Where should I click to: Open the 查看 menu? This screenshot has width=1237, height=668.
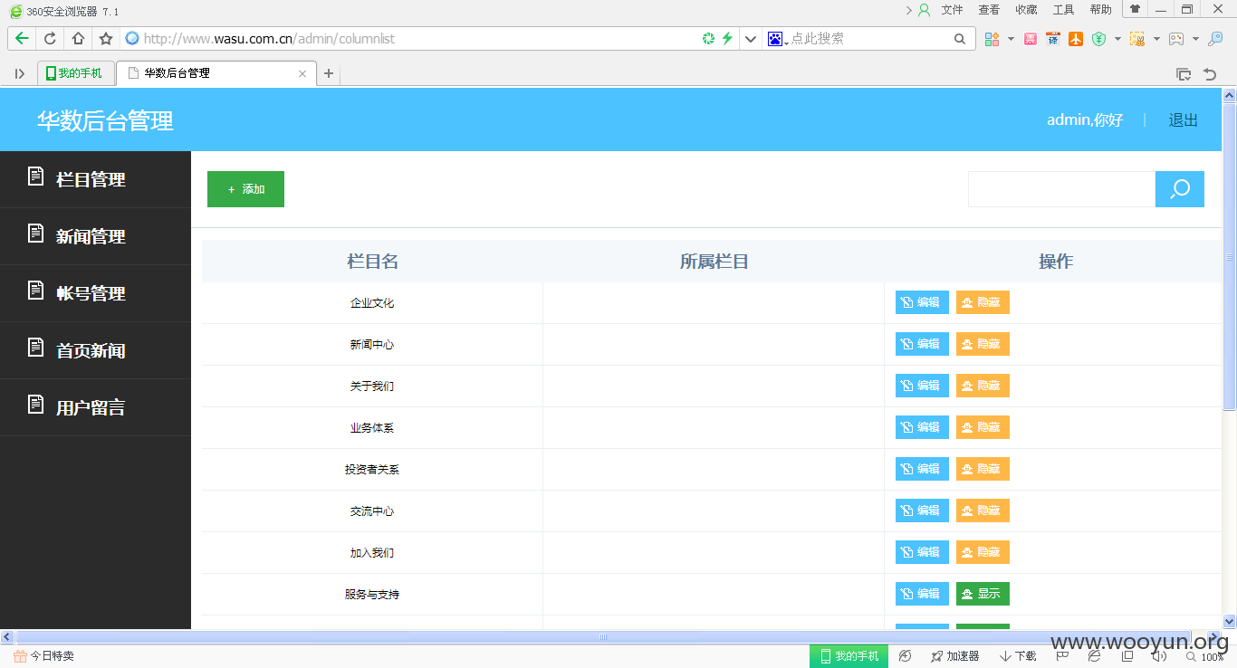989,10
